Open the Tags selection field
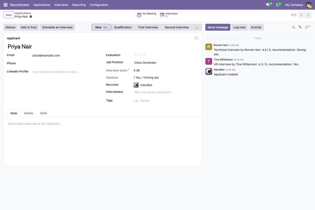The image size is (315, 210). click(x=166, y=101)
